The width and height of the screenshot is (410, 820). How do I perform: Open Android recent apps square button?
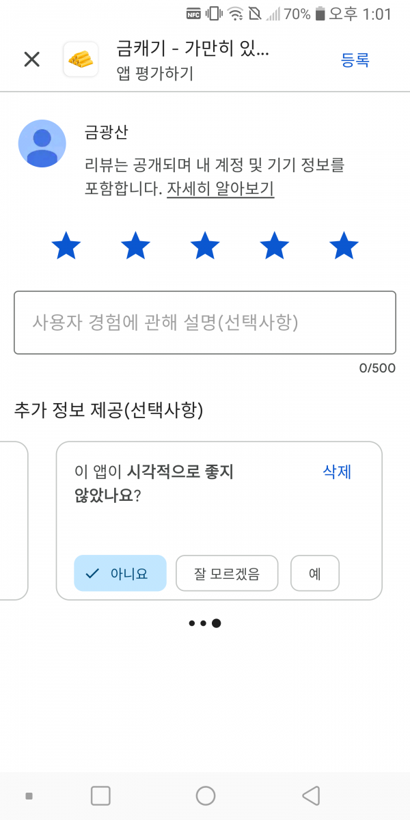[x=100, y=795]
